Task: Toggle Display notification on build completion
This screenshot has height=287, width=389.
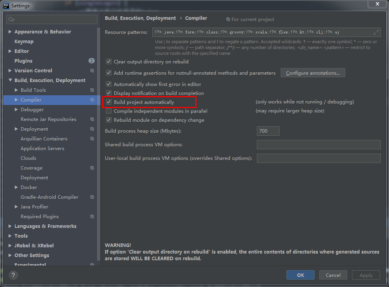Action: click(x=109, y=93)
